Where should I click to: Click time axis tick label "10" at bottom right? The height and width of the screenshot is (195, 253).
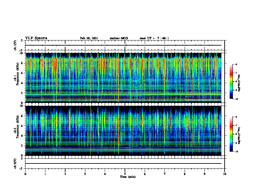[x=225, y=174]
